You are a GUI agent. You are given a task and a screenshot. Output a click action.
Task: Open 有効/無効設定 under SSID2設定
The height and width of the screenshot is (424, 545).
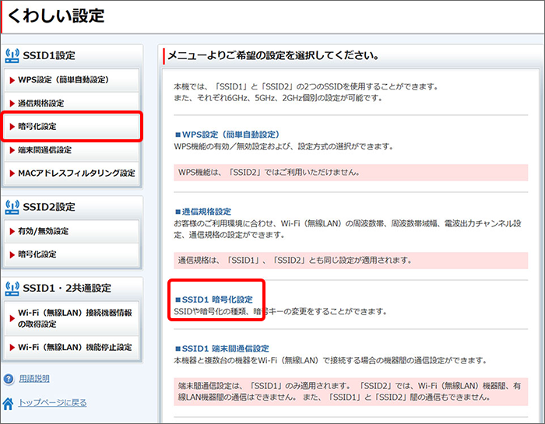click(x=72, y=231)
